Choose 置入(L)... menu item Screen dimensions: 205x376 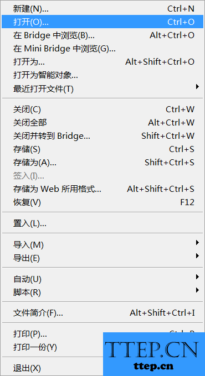point(102,223)
